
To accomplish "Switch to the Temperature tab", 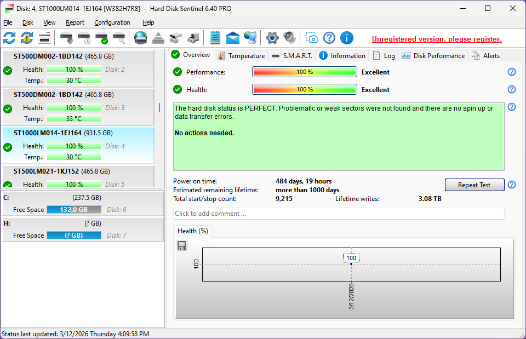I will click(241, 56).
